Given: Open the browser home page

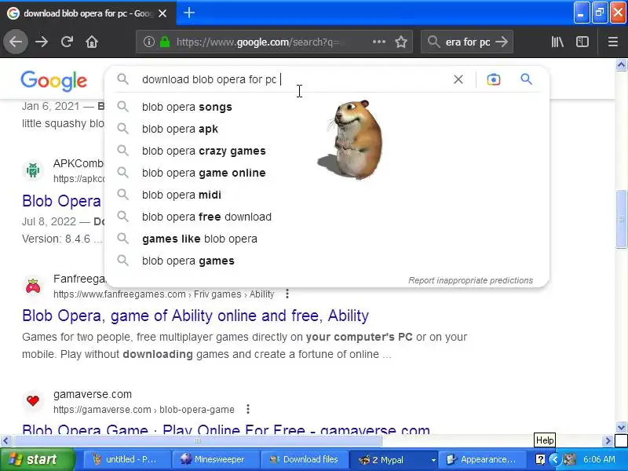Looking at the screenshot, I should click(92, 42).
